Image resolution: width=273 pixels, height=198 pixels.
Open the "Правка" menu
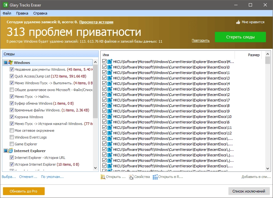tap(22, 13)
